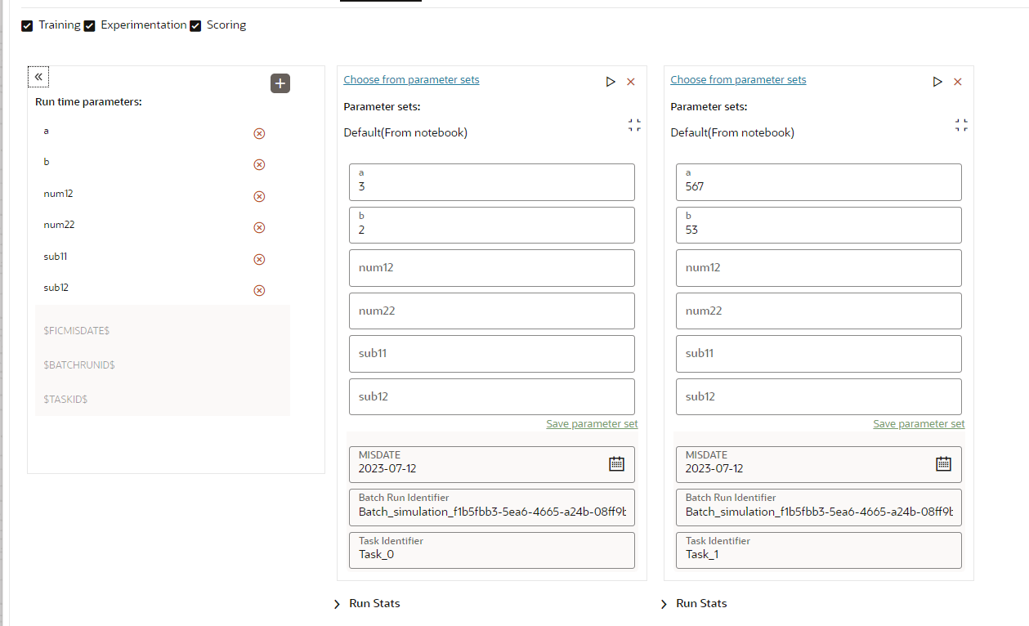Toggle the Experimentation checkbox
The width and height of the screenshot is (1029, 626).
point(90,25)
